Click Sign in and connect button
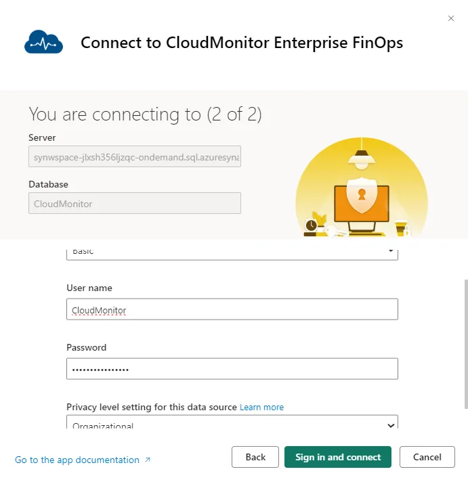The width and height of the screenshot is (468, 482). click(x=338, y=457)
